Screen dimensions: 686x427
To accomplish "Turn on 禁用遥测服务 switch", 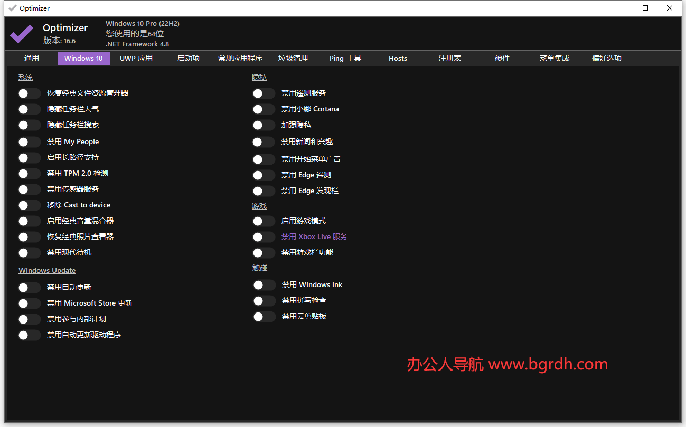I will (264, 93).
